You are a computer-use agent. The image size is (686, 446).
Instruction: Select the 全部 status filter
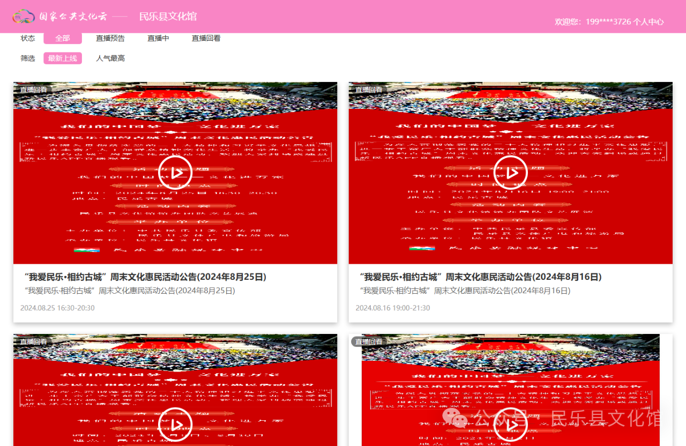[63, 38]
